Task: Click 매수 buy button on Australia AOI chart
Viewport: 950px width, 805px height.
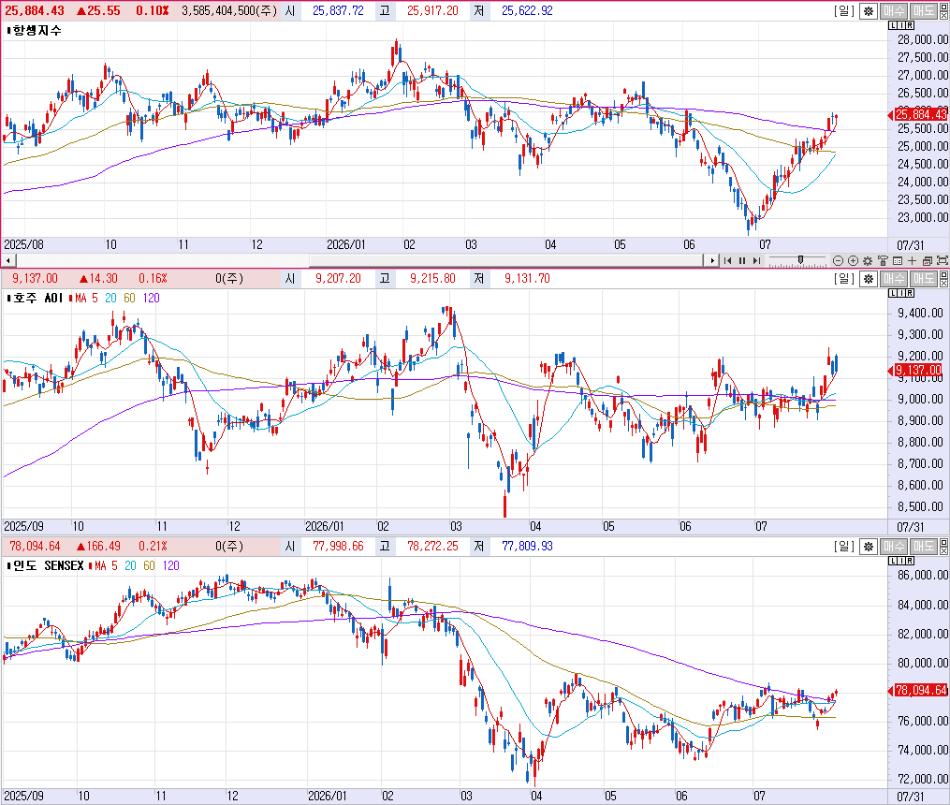Action: pyautogui.click(x=894, y=279)
